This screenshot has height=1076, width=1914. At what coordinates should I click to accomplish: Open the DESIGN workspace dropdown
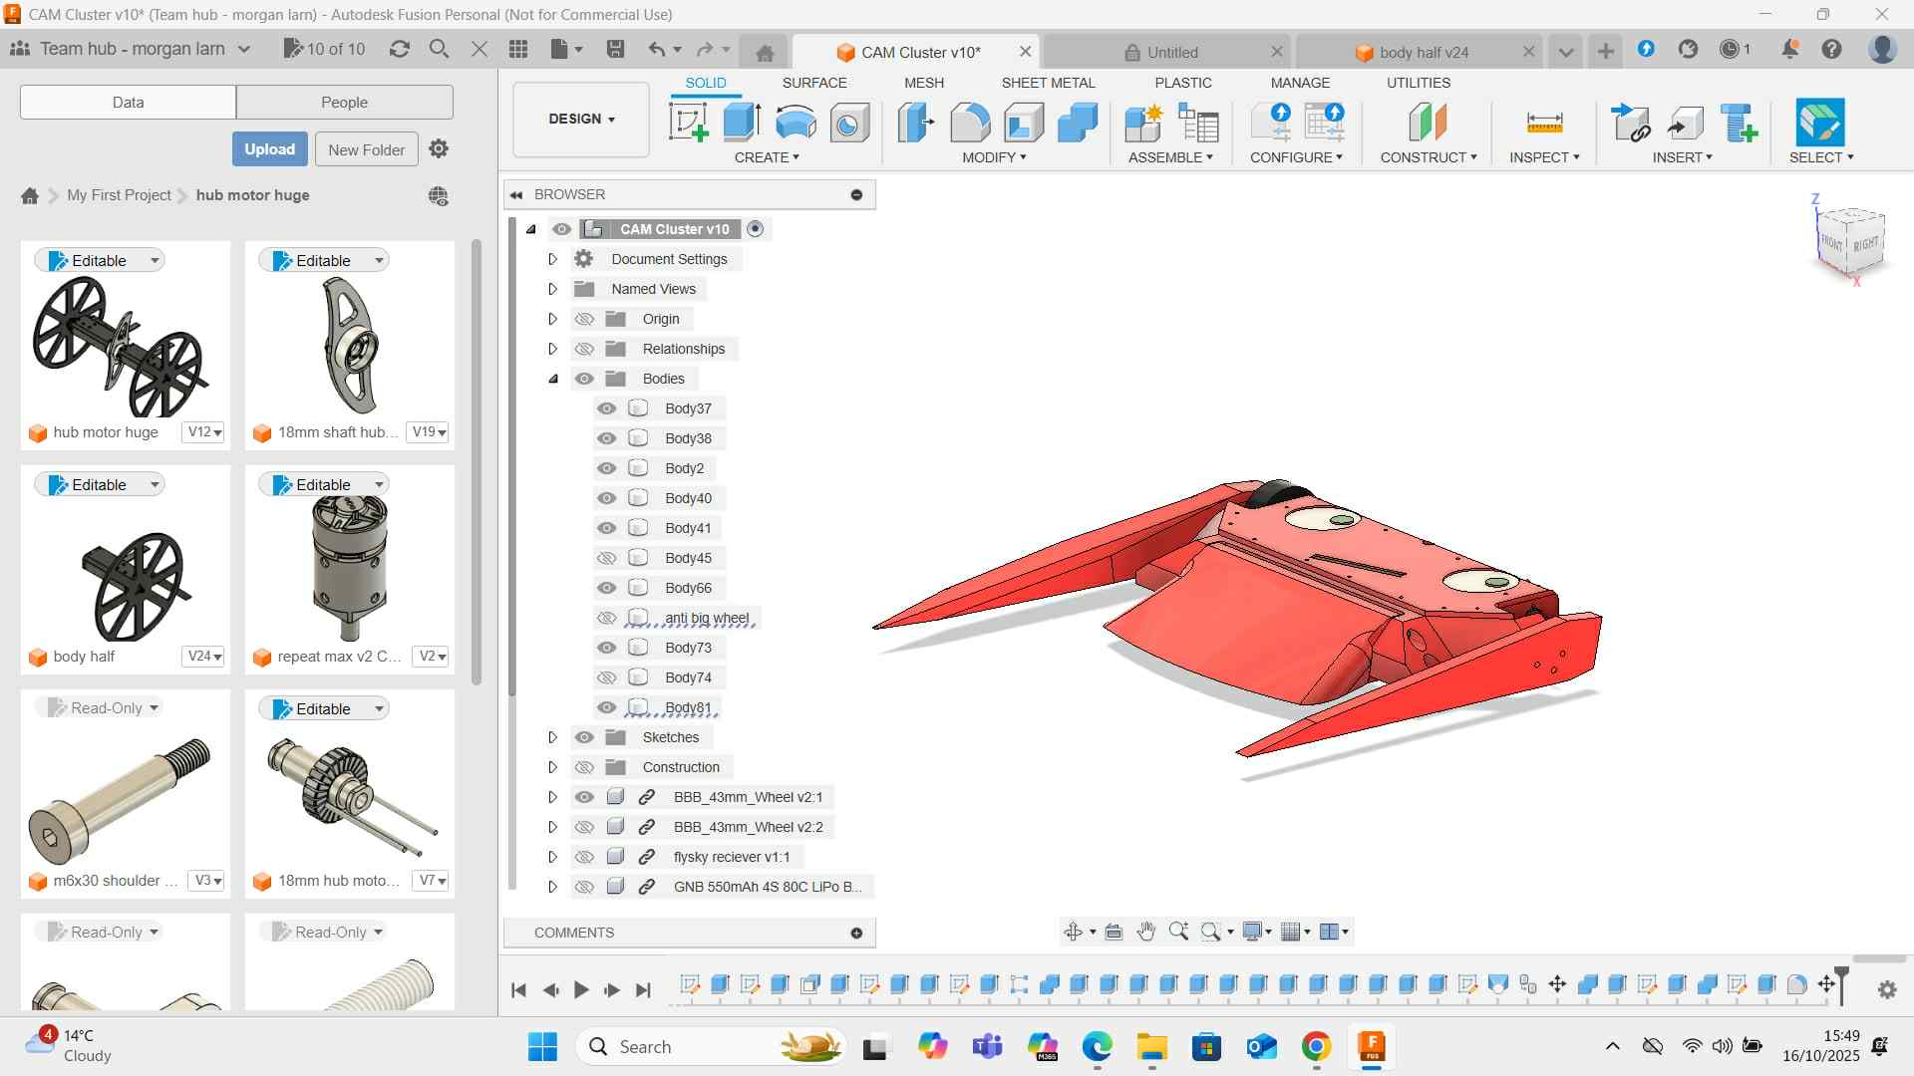pos(581,119)
